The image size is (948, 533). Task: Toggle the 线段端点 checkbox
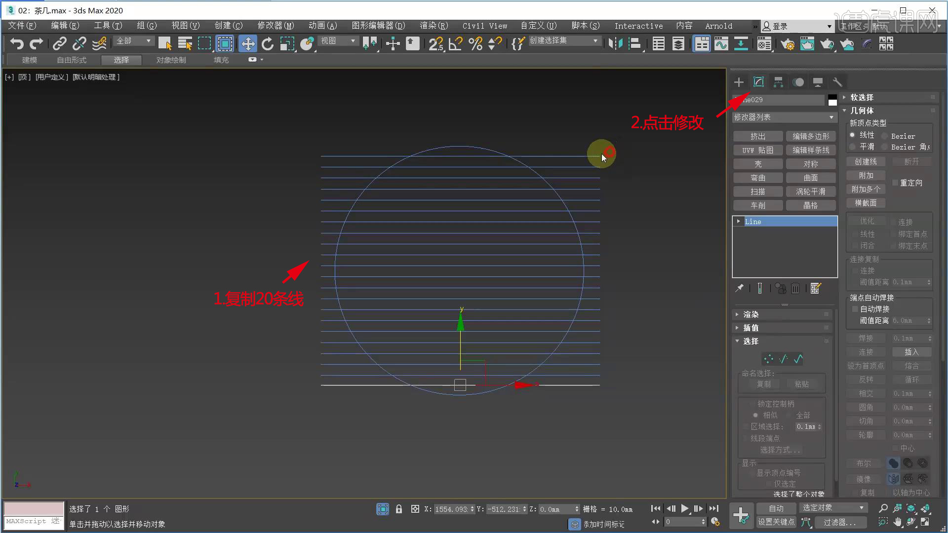(746, 438)
